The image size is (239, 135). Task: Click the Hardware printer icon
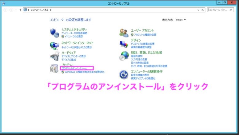(54, 56)
